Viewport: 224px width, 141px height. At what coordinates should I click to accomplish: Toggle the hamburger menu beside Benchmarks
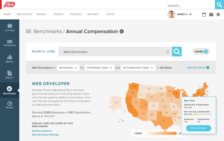click(x=28, y=31)
